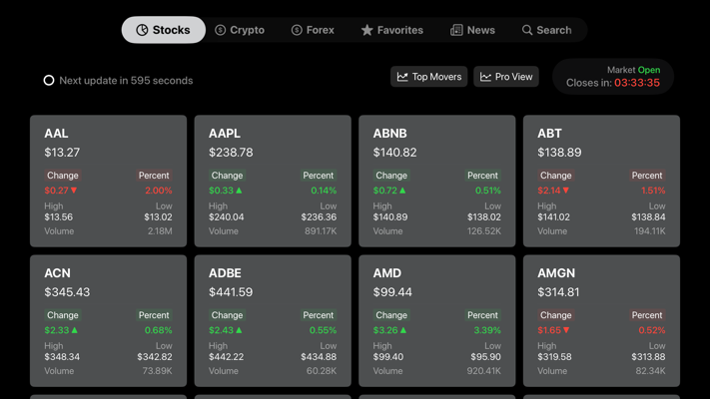
Task: Click AAPL high value $240.04
Action: pyautogui.click(x=226, y=217)
